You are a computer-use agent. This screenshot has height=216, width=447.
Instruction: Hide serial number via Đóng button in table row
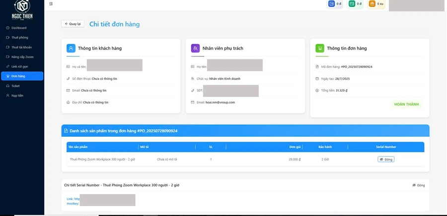(x=386, y=160)
